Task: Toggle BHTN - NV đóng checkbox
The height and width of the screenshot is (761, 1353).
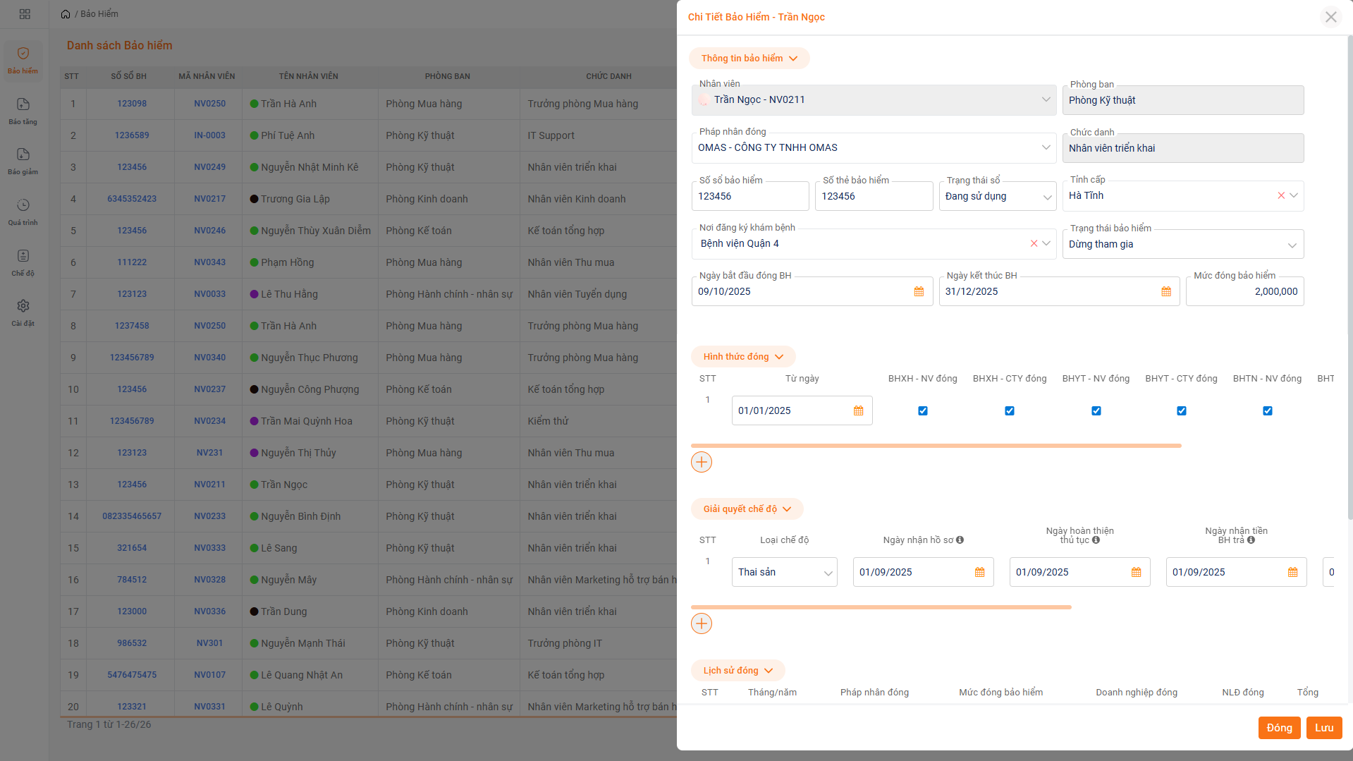Action: coord(1268,411)
